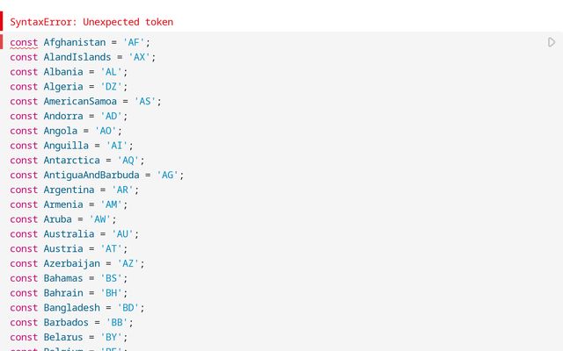Click the 'AR' value on the Argentina line
The width and height of the screenshot is (563, 351).
pos(122,190)
